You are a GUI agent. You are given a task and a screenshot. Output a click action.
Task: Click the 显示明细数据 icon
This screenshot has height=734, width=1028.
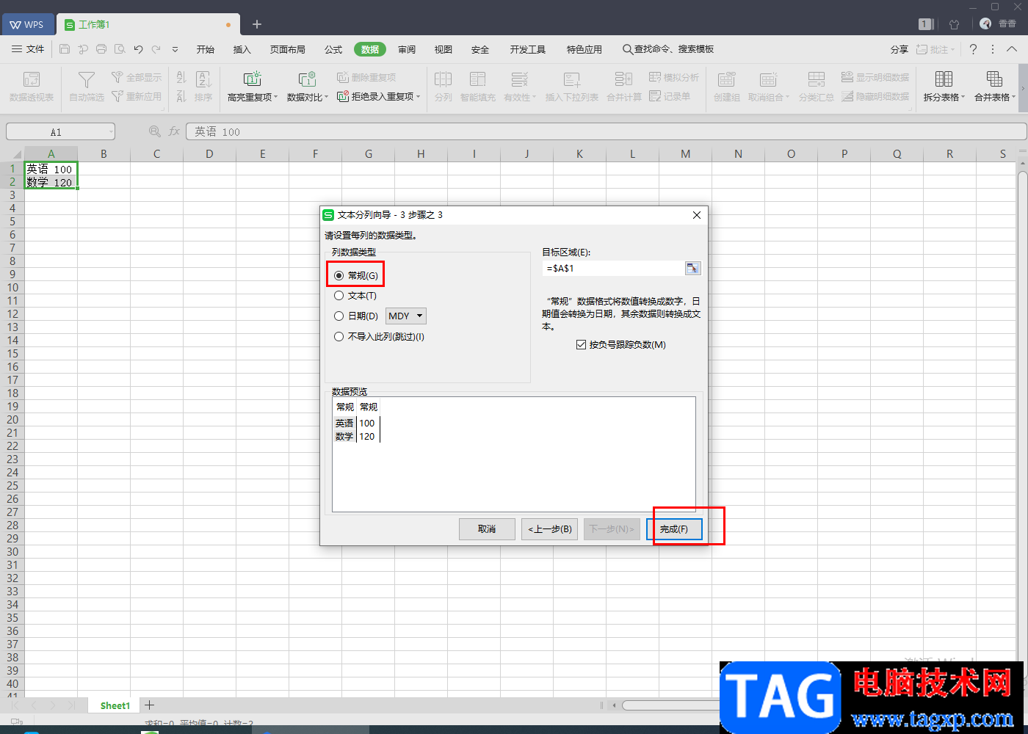(847, 77)
